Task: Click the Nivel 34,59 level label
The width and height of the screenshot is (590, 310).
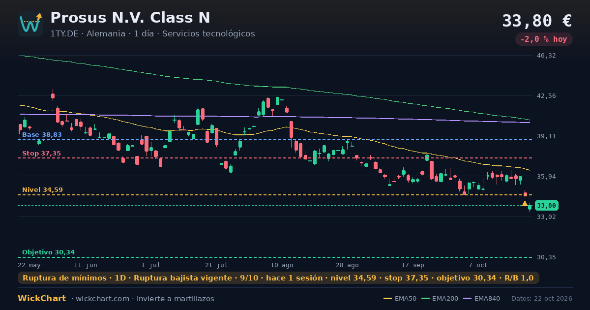Action: (42, 190)
